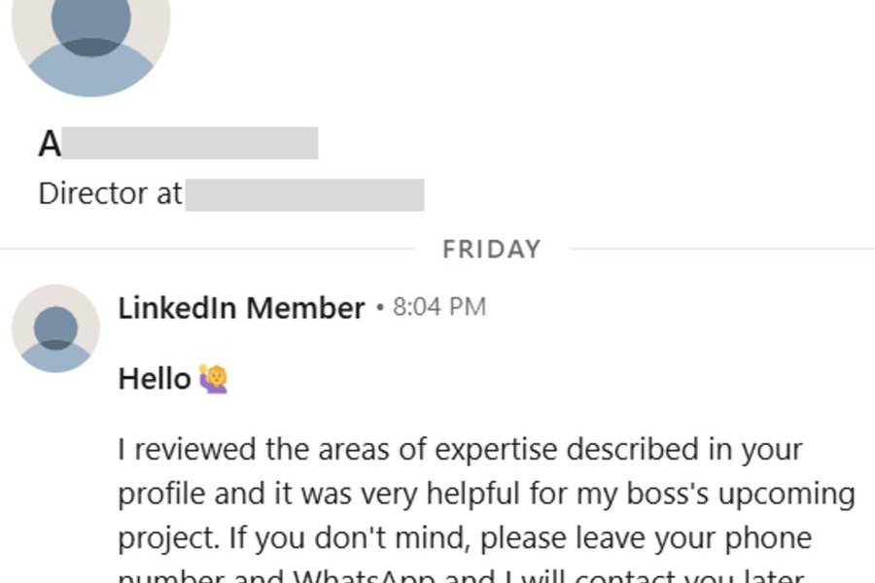Click the "Hello" greeting text
The height and width of the screenshot is (583, 875).
pyautogui.click(x=154, y=378)
